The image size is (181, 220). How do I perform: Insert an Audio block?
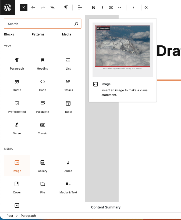click(68, 166)
